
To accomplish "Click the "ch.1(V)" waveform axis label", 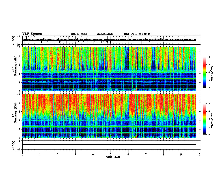I will tap(14, 40).
